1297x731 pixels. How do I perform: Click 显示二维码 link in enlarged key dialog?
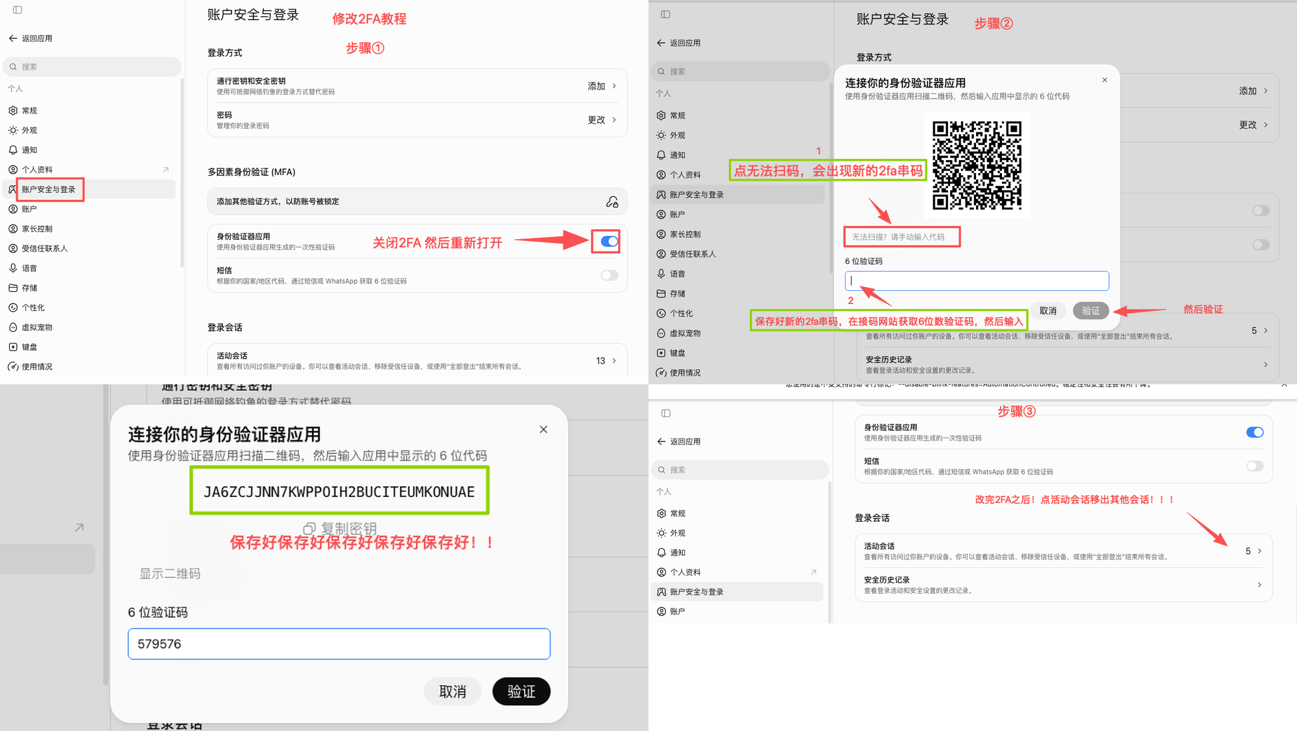170,574
